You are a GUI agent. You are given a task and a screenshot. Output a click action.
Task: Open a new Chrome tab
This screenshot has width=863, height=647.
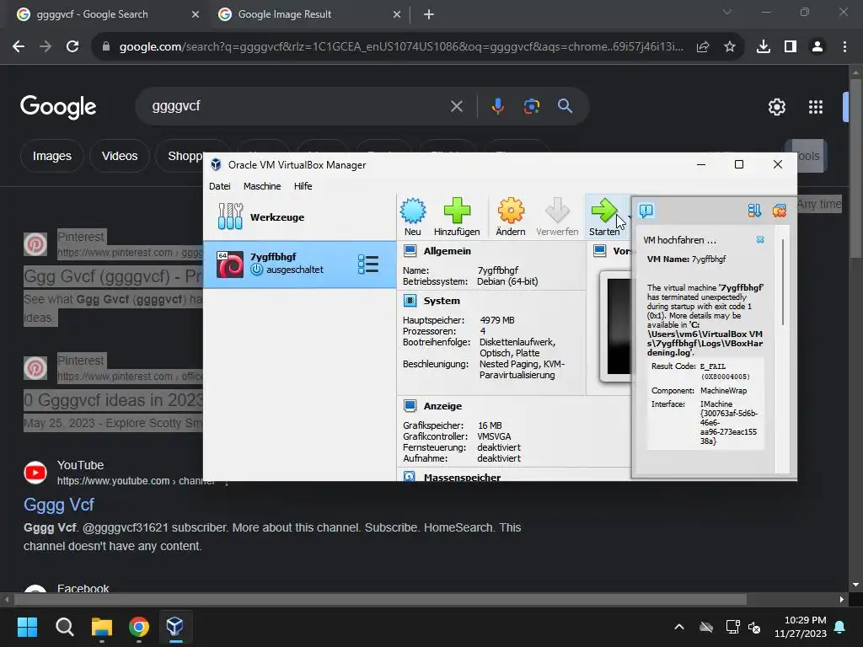coord(429,14)
